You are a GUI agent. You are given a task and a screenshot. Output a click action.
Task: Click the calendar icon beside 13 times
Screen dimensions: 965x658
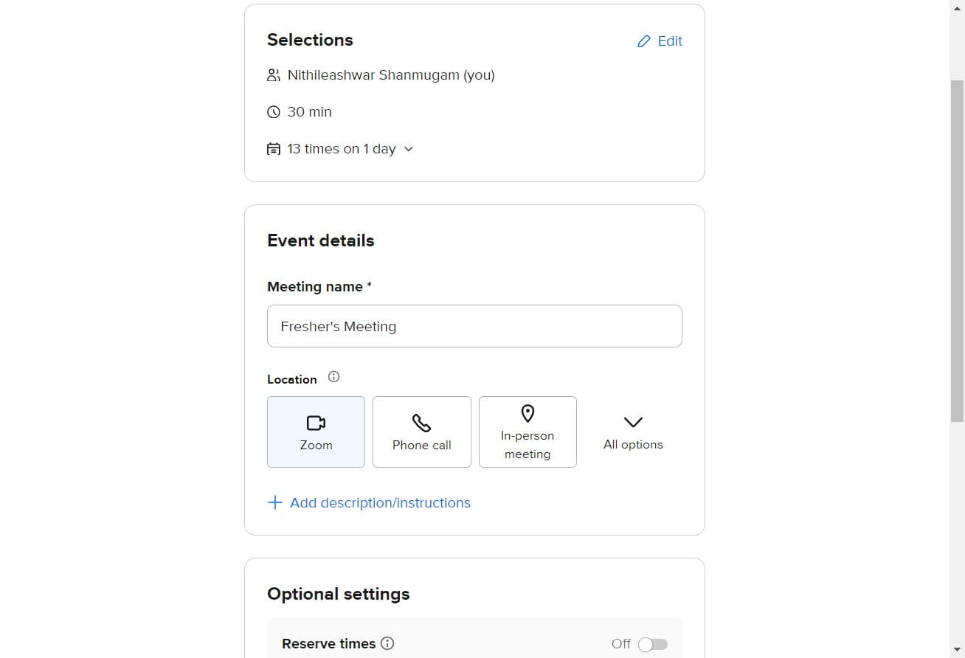tap(274, 149)
